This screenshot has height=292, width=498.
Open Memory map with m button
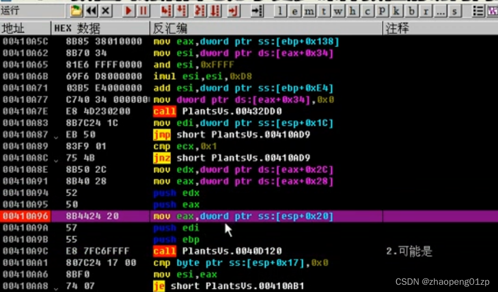click(309, 11)
